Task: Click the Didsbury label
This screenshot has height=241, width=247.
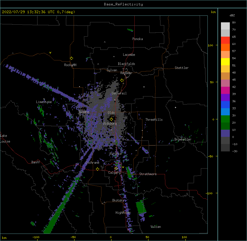Action: pyautogui.click(x=110, y=123)
